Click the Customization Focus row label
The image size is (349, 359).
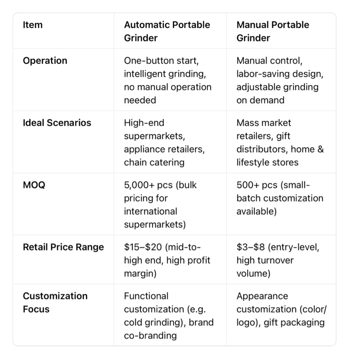coord(55,303)
